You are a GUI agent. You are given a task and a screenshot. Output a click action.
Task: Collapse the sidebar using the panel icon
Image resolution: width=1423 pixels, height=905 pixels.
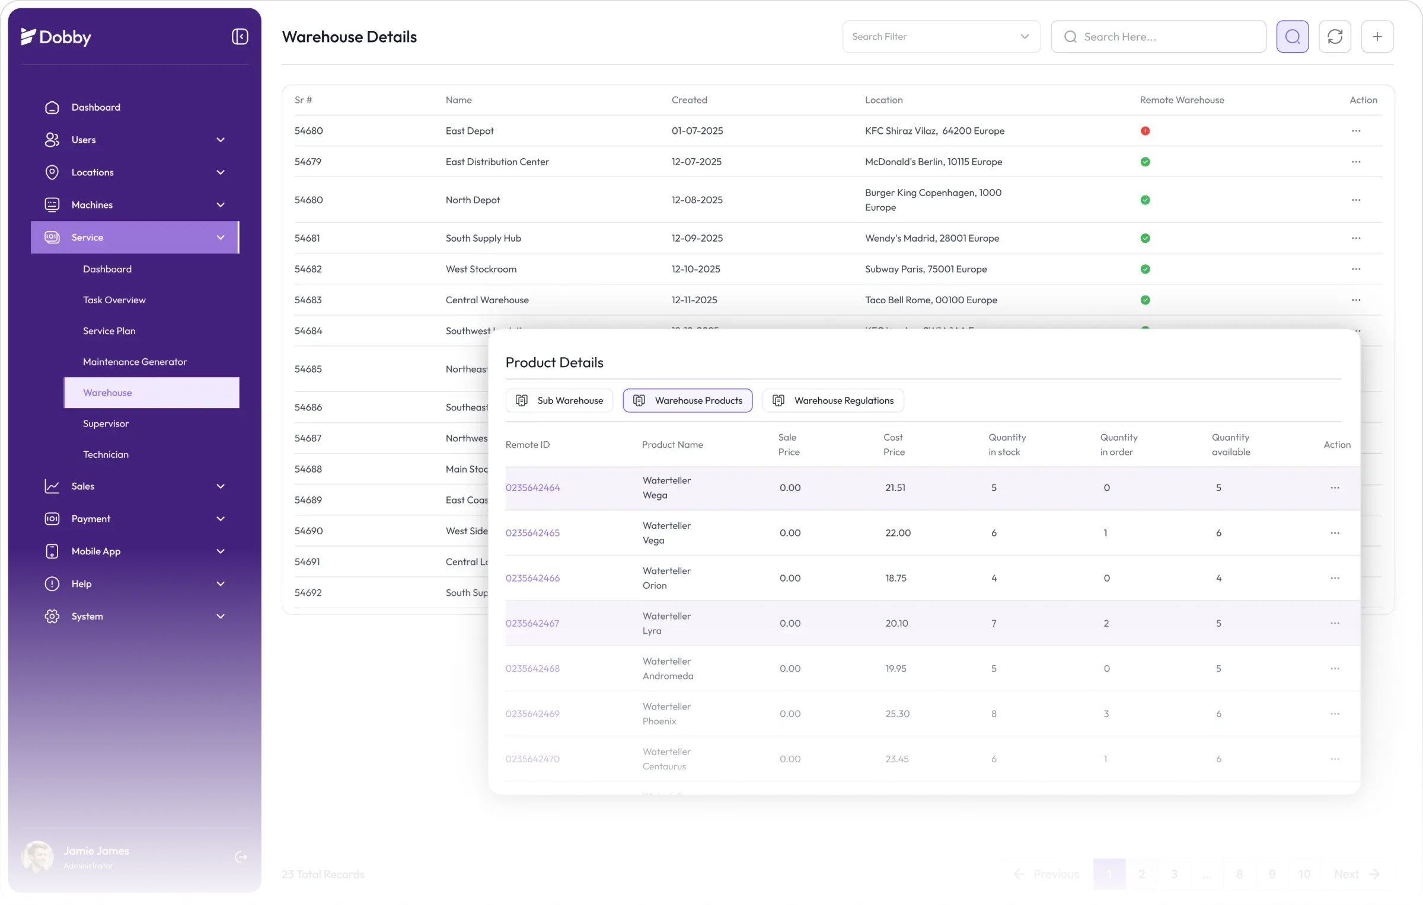coord(240,37)
